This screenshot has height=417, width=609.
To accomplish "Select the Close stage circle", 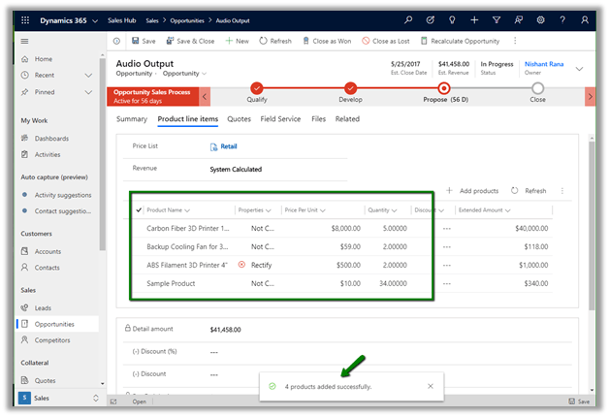I will coord(537,88).
